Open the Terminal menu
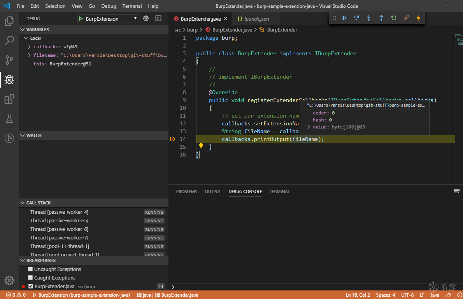 pos(132,6)
